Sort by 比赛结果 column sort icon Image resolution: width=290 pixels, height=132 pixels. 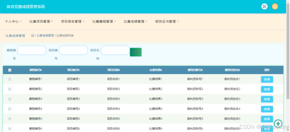(161, 70)
